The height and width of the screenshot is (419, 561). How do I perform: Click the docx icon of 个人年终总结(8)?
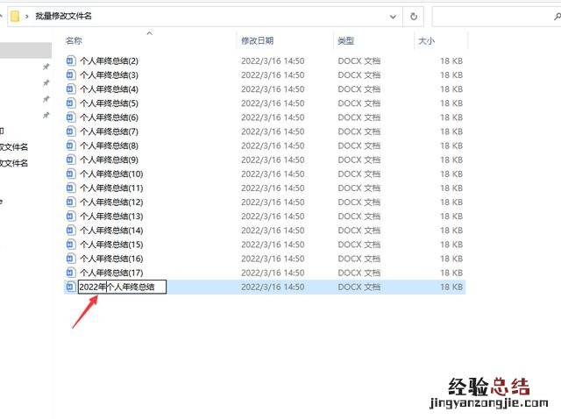(71, 146)
